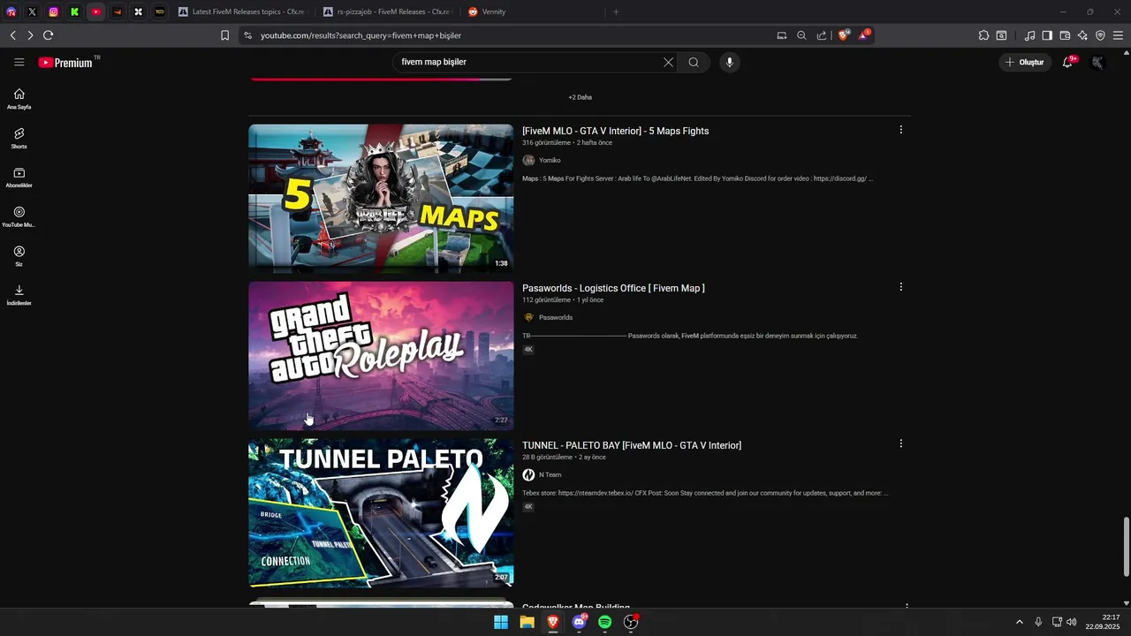Open Abonelikler in the sidebar
The image size is (1131, 636).
(x=19, y=178)
